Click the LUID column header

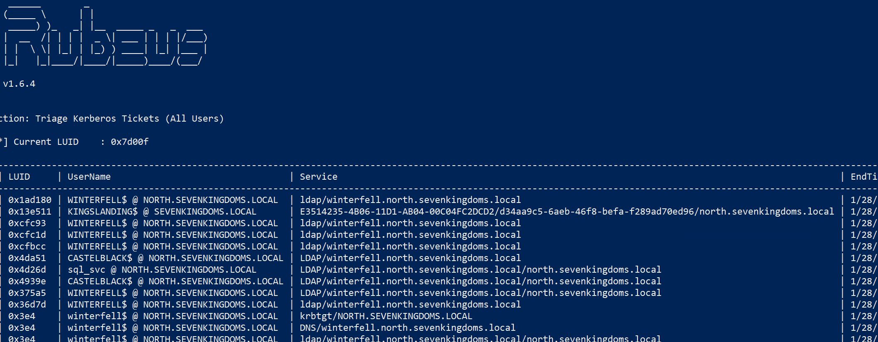19,177
